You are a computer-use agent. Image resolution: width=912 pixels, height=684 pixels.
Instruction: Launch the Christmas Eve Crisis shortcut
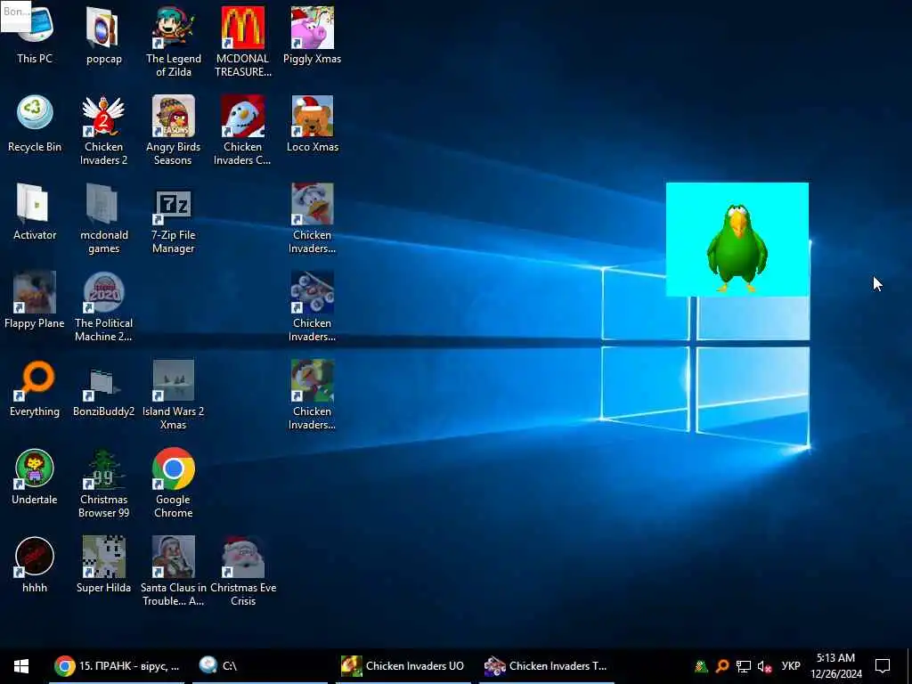[242, 571]
